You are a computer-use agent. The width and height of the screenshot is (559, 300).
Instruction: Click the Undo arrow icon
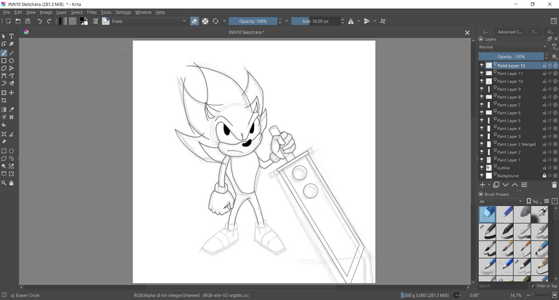coord(39,21)
